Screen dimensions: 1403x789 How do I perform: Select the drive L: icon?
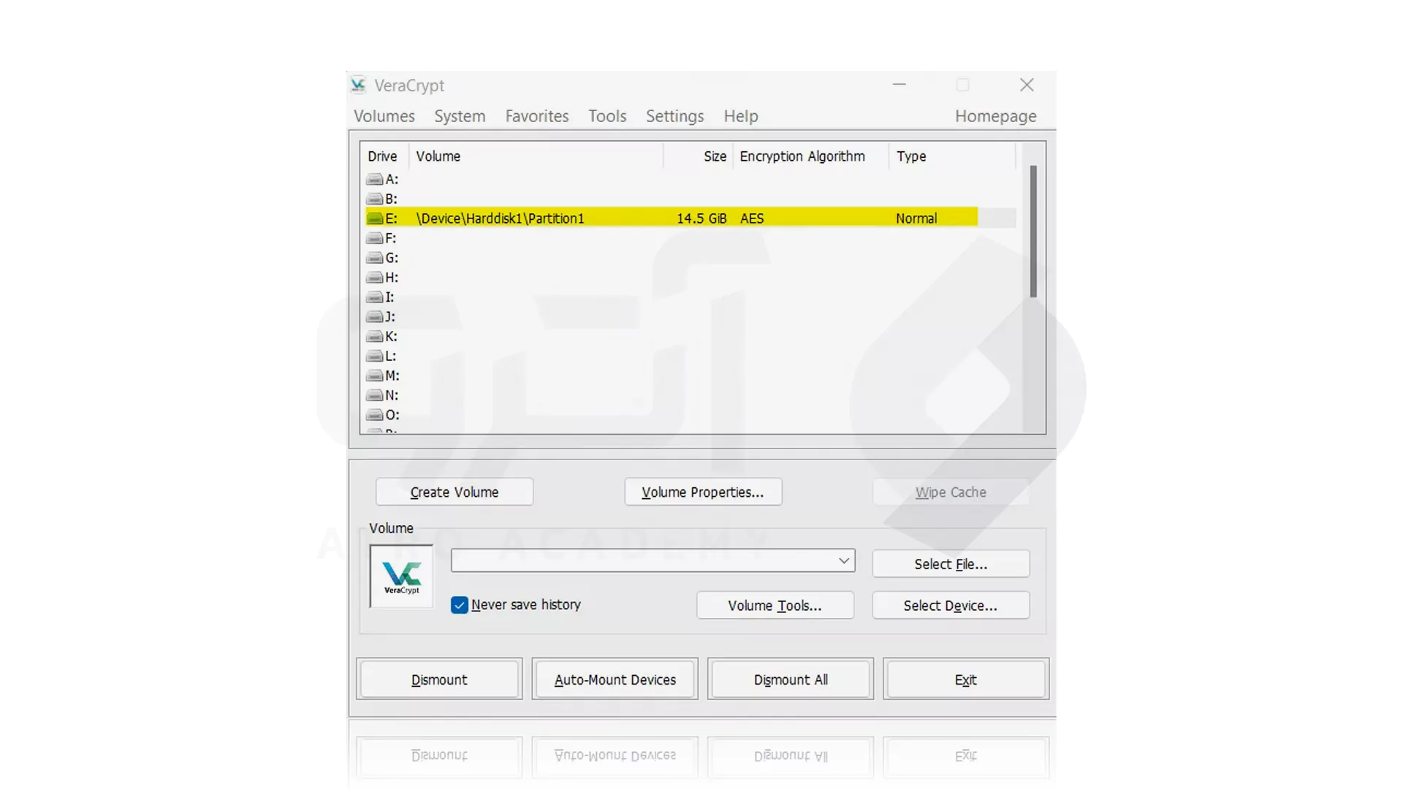(374, 357)
